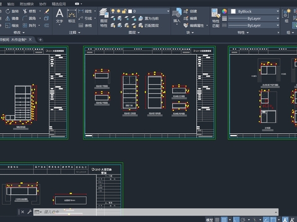Image resolution: width=297 pixels, height=222 pixels.
Task: Open second ByLayer linetype dropdown
Action: (x=278, y=25)
